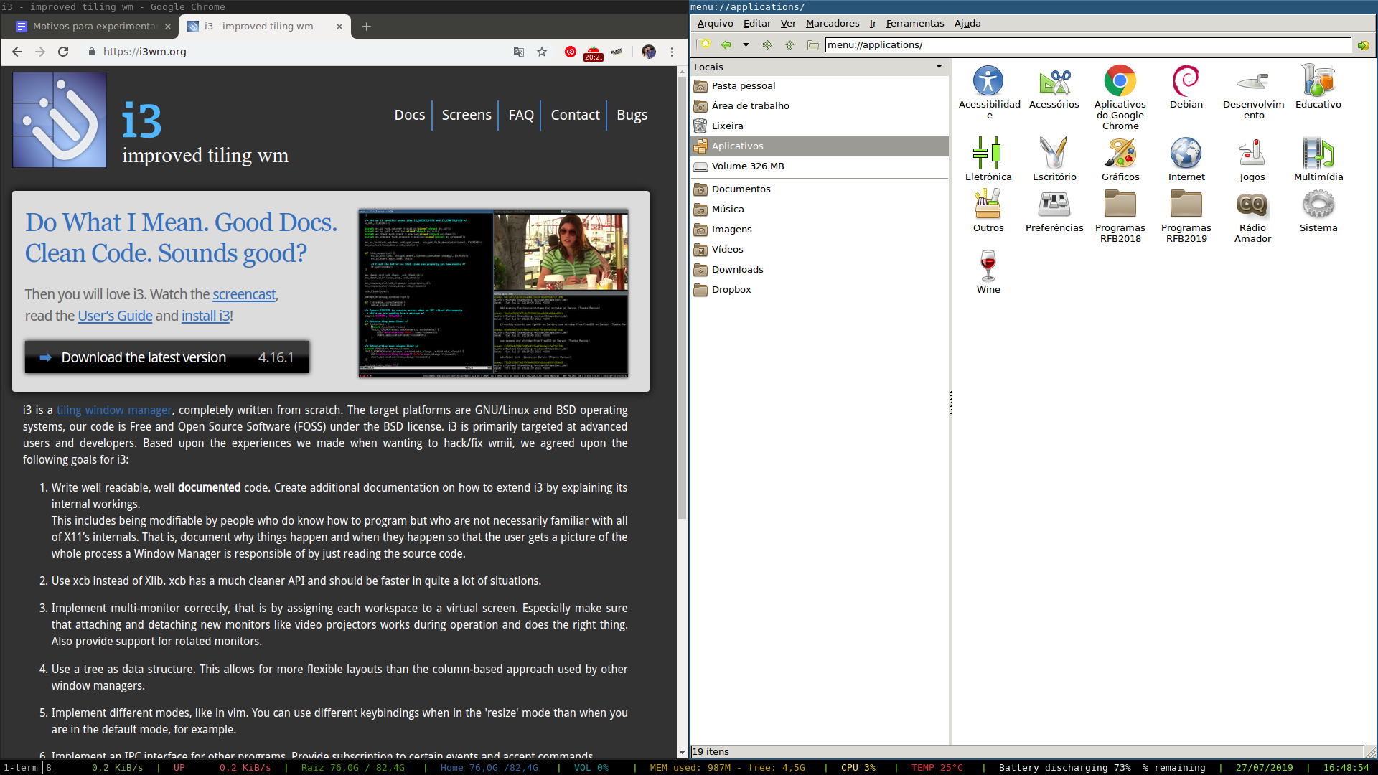Image resolution: width=1378 pixels, height=775 pixels.
Task: Open the Acessibilidade category icon
Action: tap(988, 81)
